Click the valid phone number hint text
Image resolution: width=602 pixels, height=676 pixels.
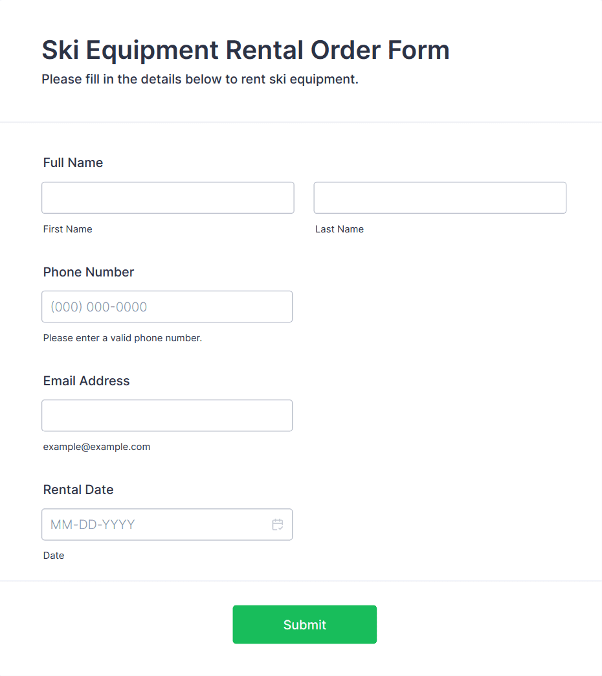(122, 338)
